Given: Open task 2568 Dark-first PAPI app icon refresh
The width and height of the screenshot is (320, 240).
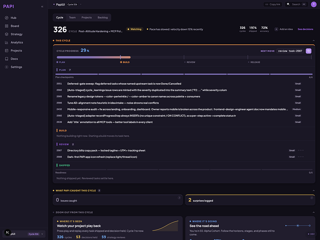Looking at the screenshot, I should [184, 157].
